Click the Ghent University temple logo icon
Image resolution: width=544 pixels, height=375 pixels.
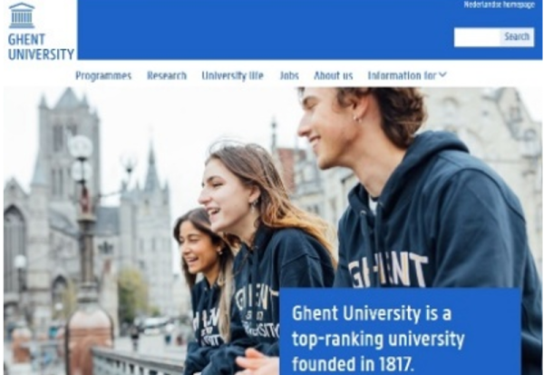[22, 15]
